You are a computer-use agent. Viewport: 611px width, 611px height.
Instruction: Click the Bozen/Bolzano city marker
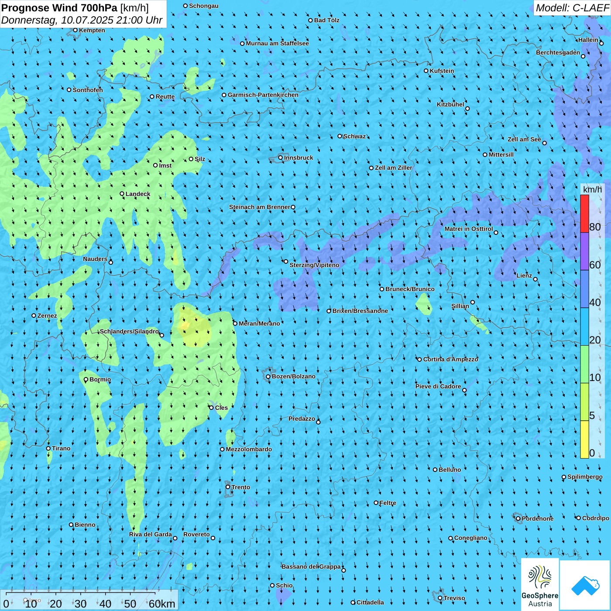[268, 377]
